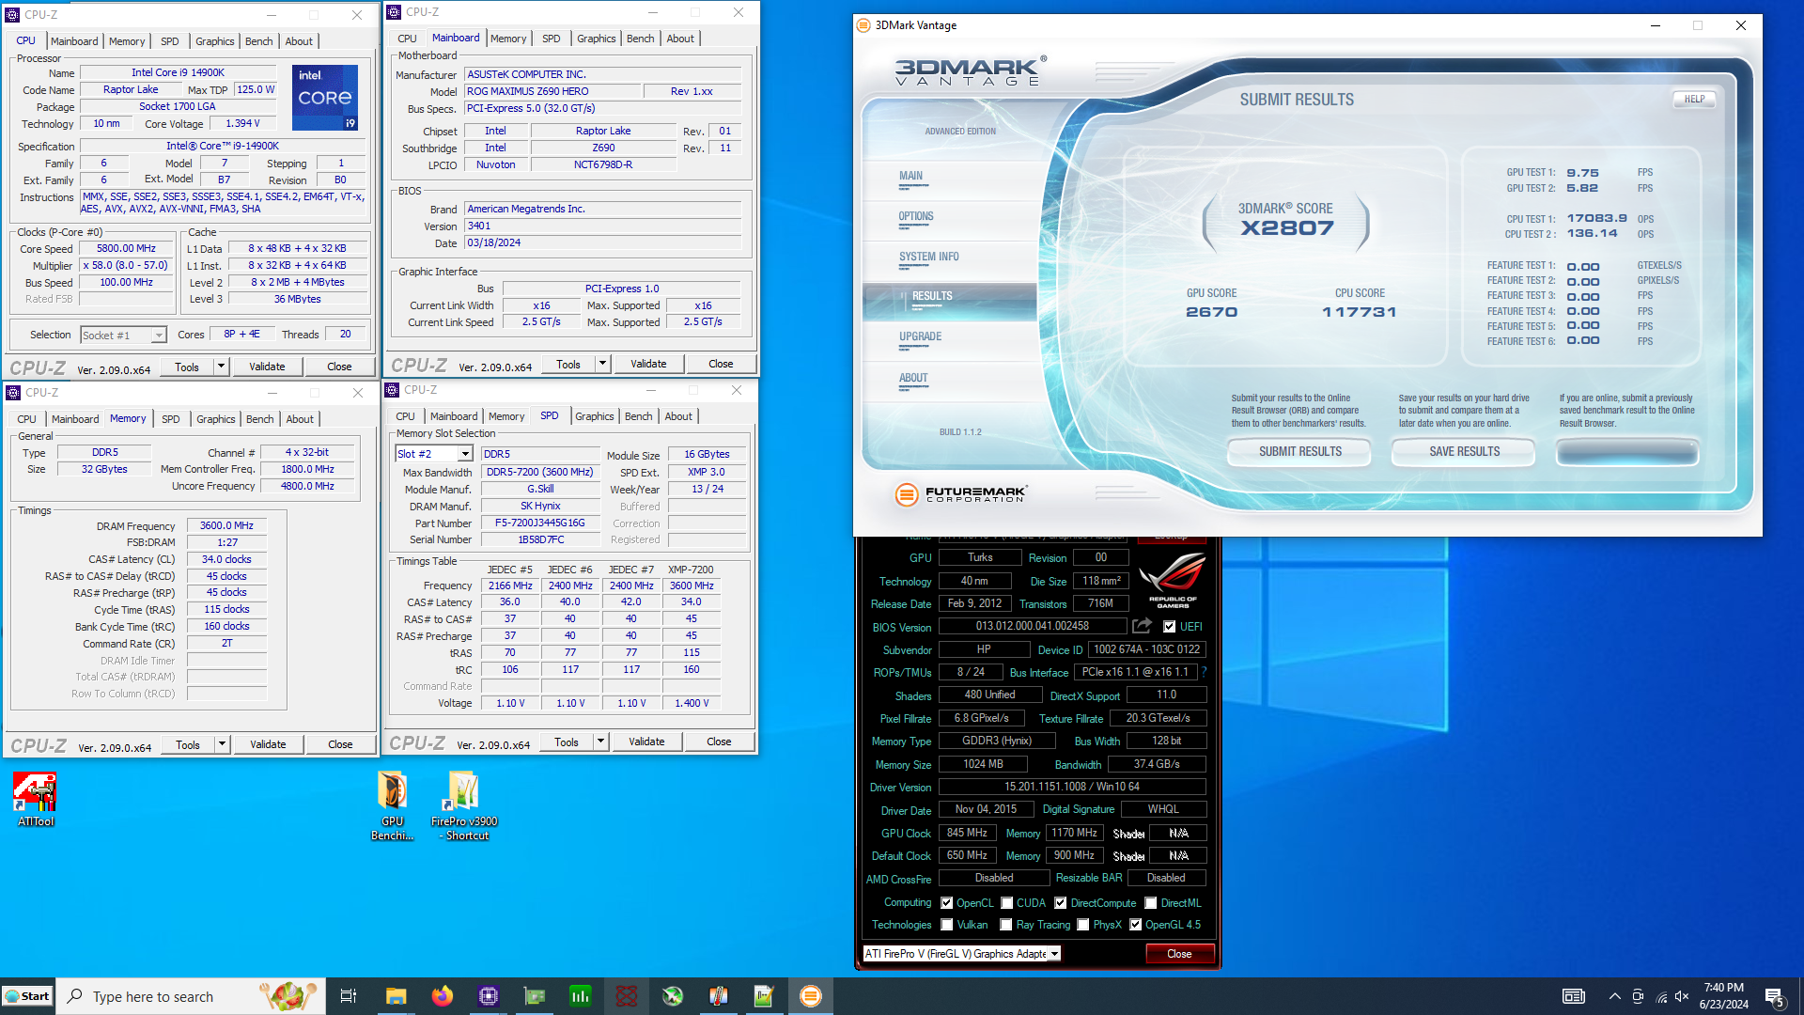Click the CPU-Z chip icon in taskbar

[x=488, y=996]
